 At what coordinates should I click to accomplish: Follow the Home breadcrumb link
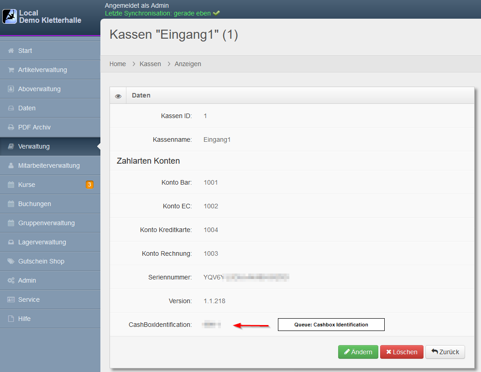coord(117,64)
